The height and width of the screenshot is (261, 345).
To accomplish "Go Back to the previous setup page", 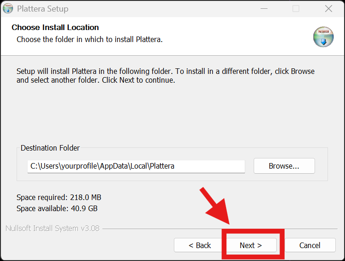I will 200,245.
